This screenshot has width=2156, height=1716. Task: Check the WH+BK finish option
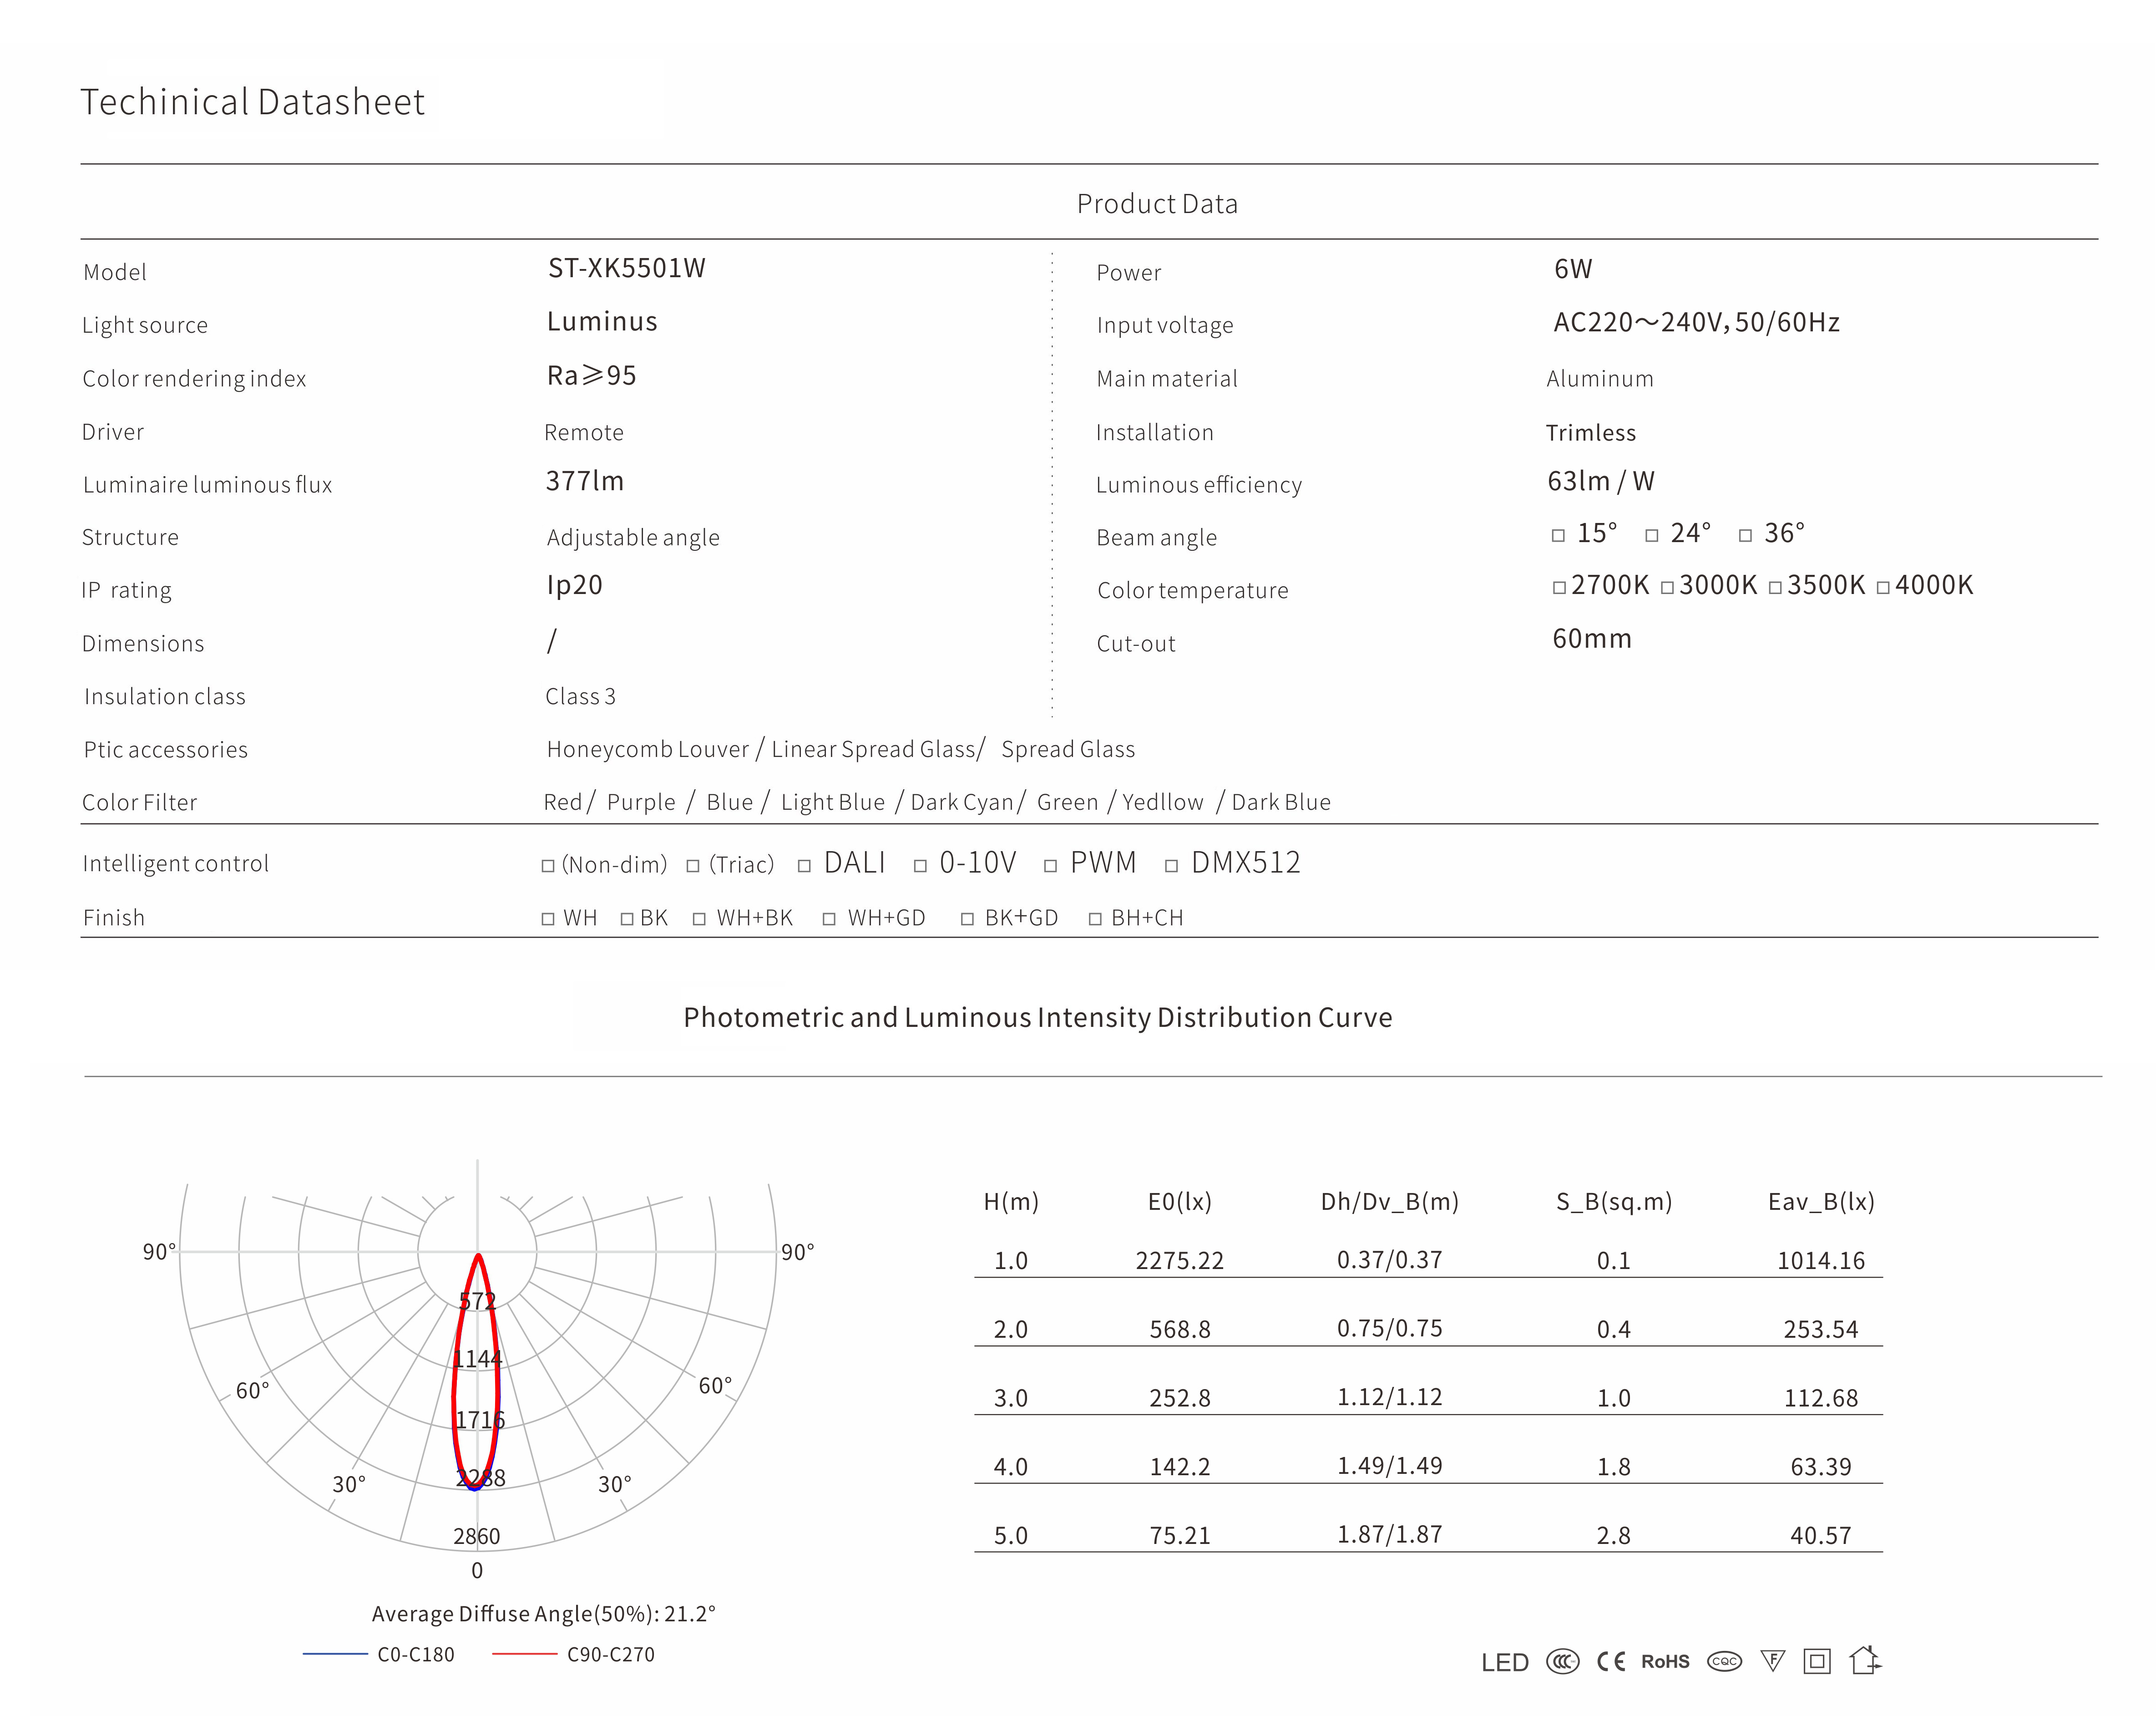click(x=699, y=919)
